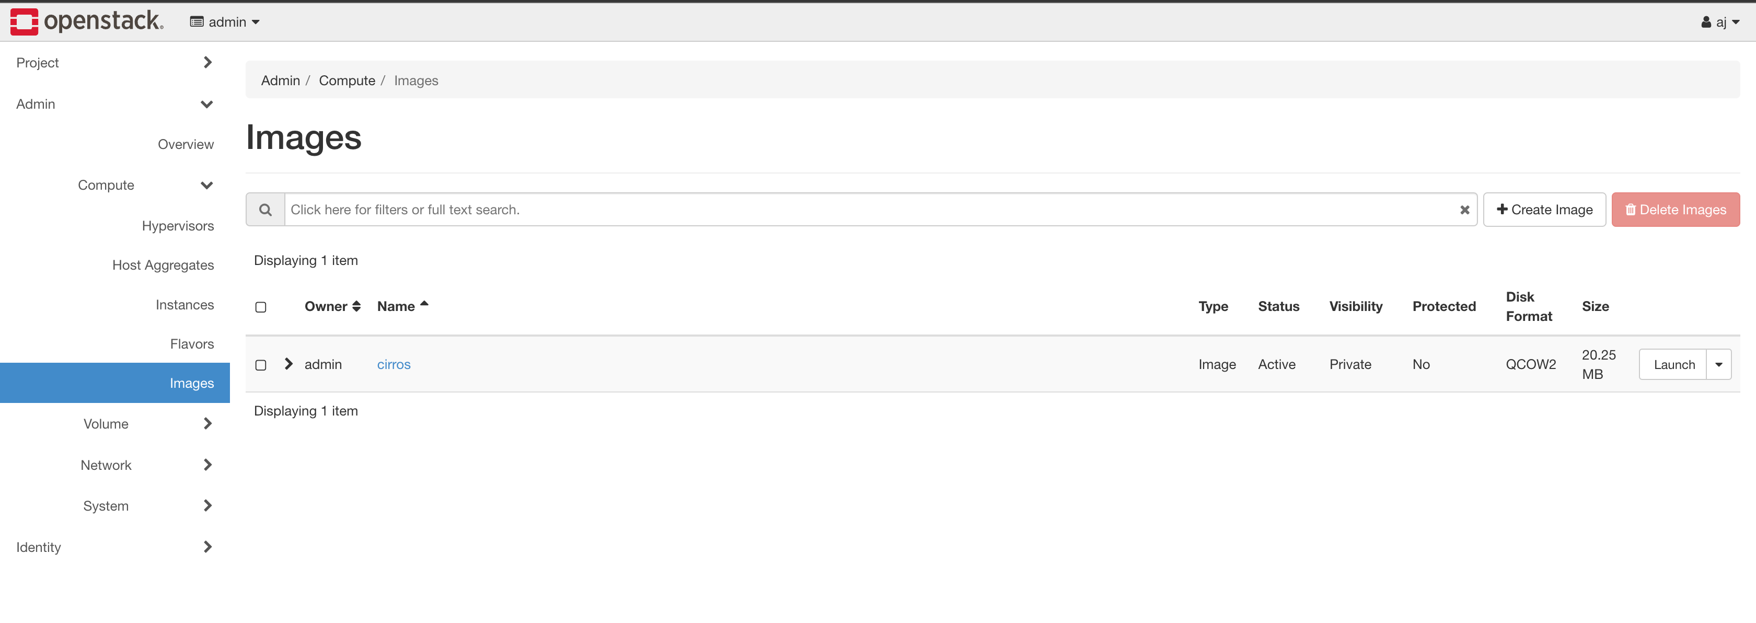The image size is (1756, 623).
Task: Open Flavors in the sidebar
Action: pos(192,344)
